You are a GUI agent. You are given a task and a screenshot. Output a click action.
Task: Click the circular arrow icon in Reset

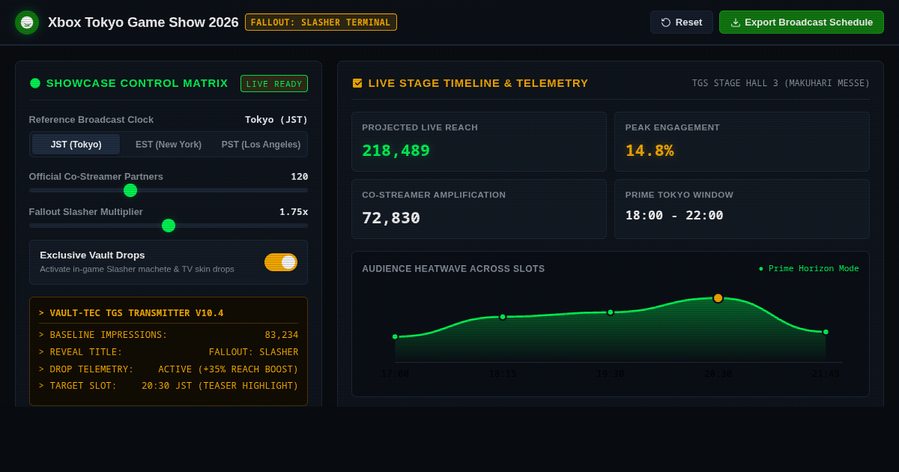(666, 22)
